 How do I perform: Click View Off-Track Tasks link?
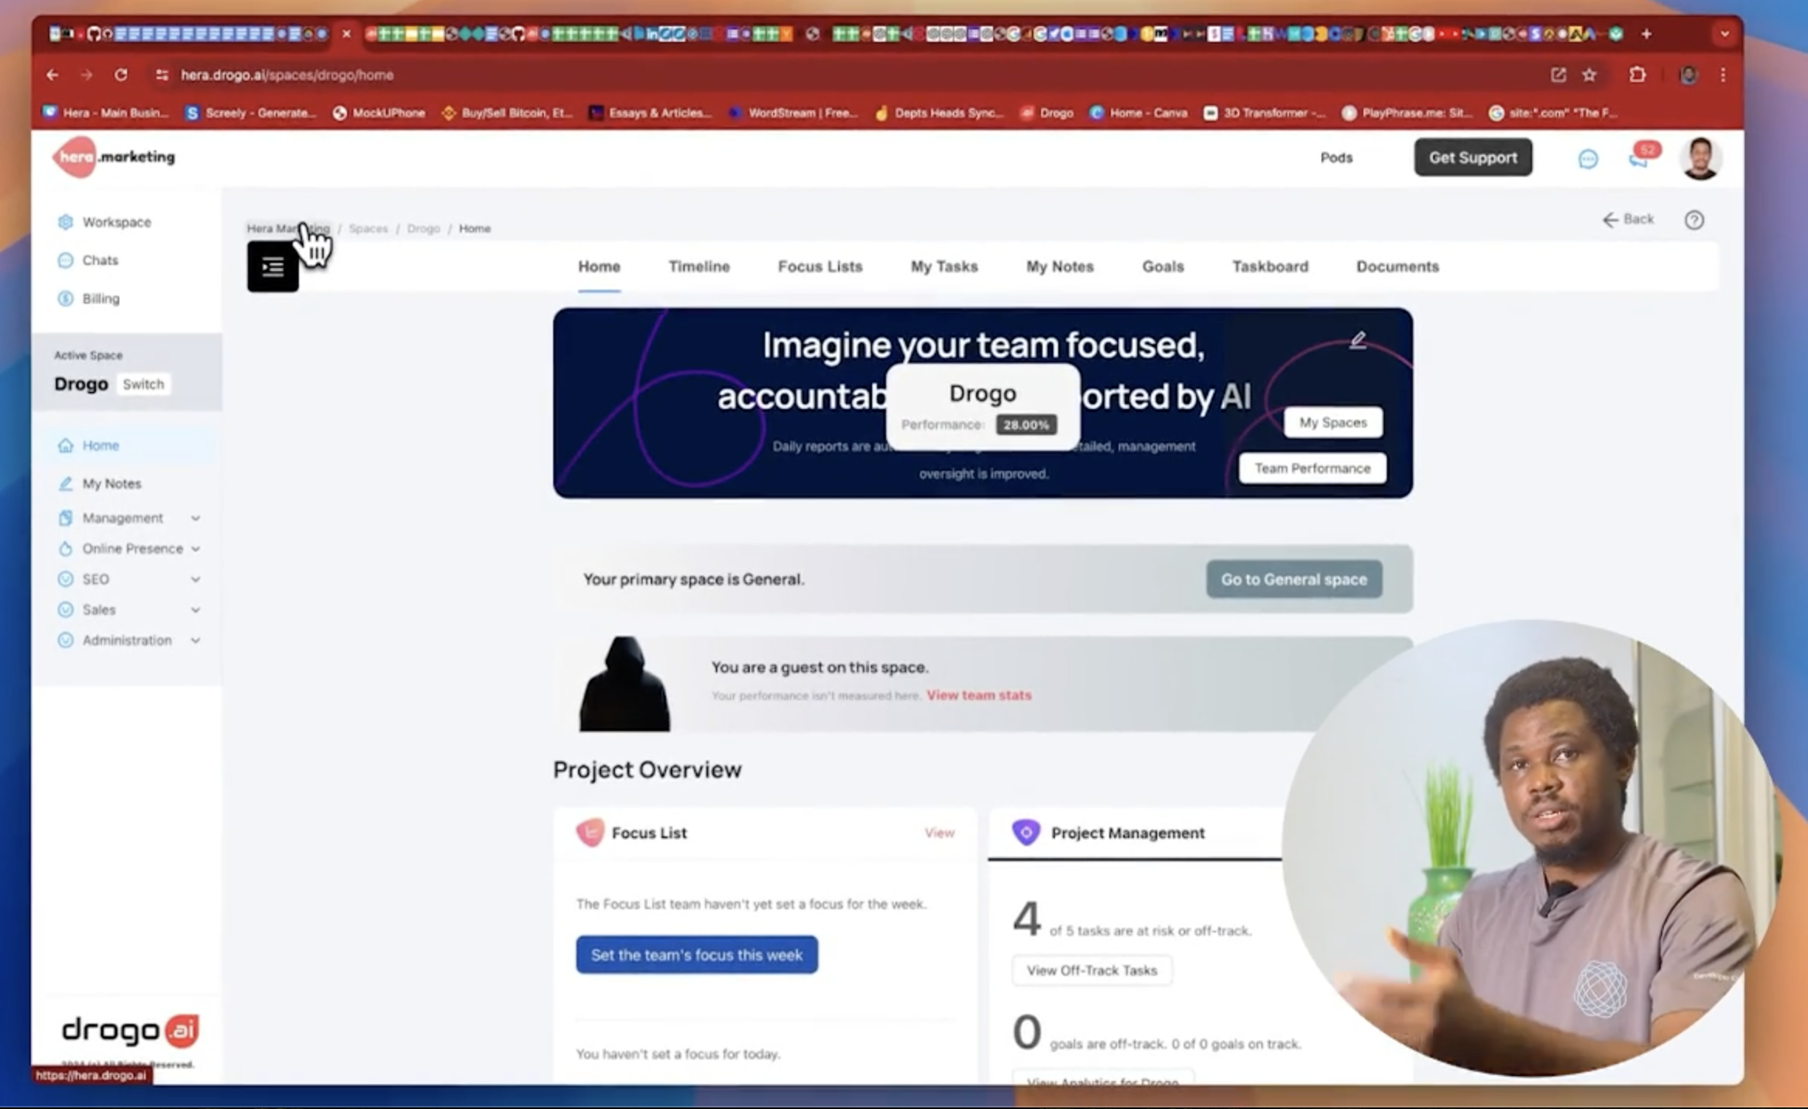[1091, 970]
